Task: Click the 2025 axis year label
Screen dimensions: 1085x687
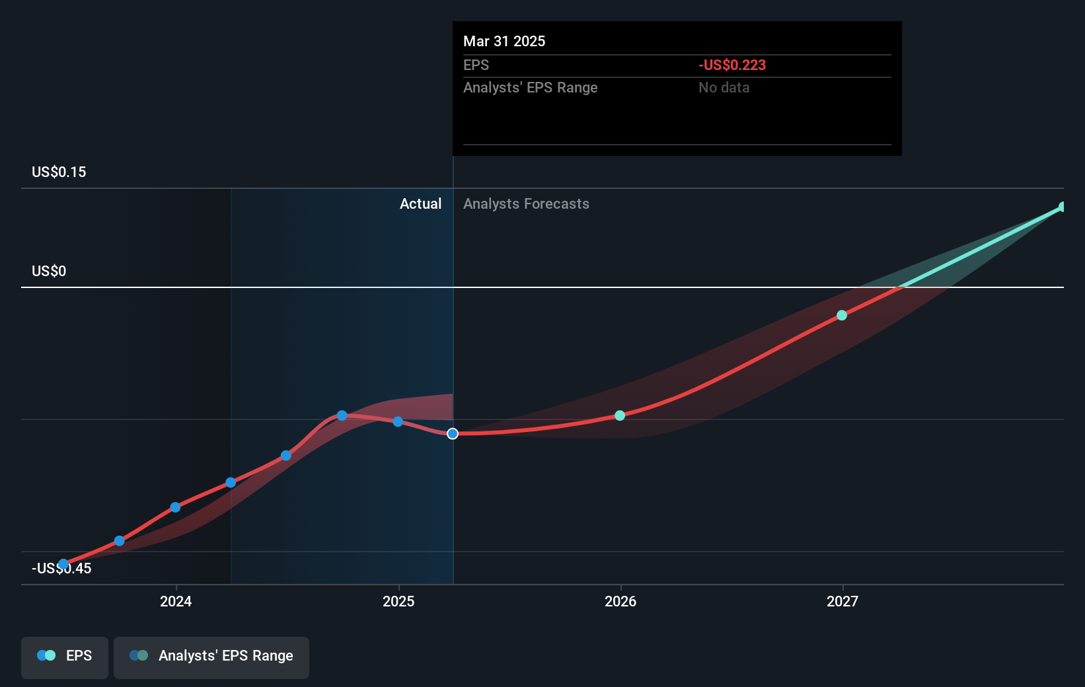Action: tap(397, 601)
